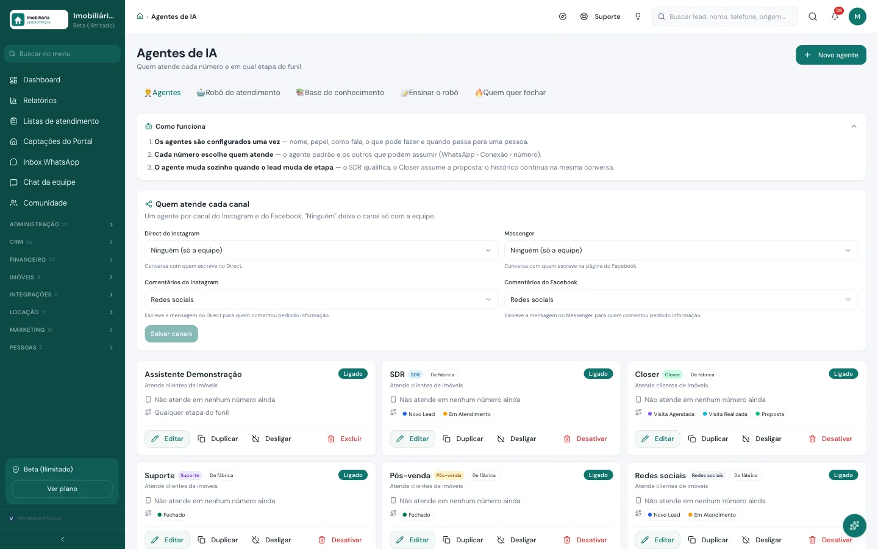878x549 pixels.
Task: Edit the Assistente Demonstração agent
Action: tap(167, 439)
